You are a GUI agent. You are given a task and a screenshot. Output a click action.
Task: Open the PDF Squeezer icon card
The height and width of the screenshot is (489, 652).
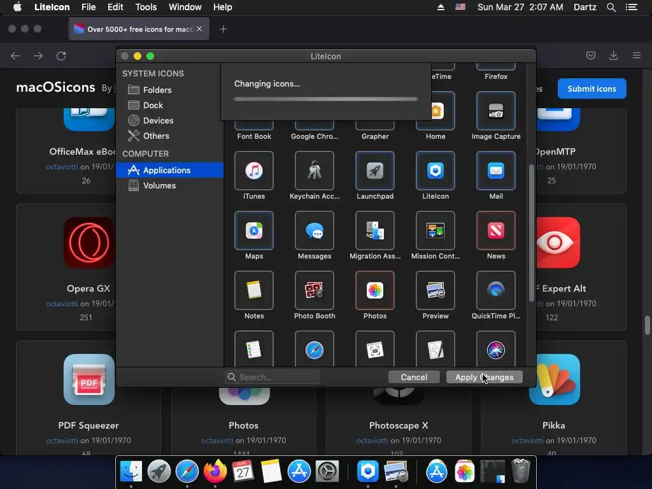pos(88,398)
